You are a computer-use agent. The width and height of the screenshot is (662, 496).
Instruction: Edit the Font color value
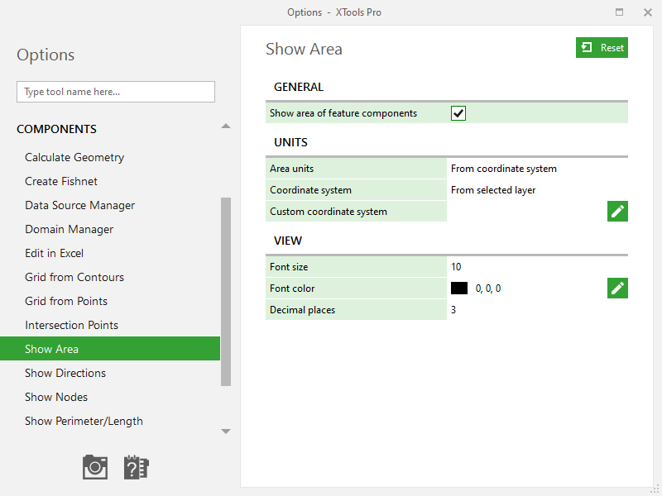click(x=617, y=288)
